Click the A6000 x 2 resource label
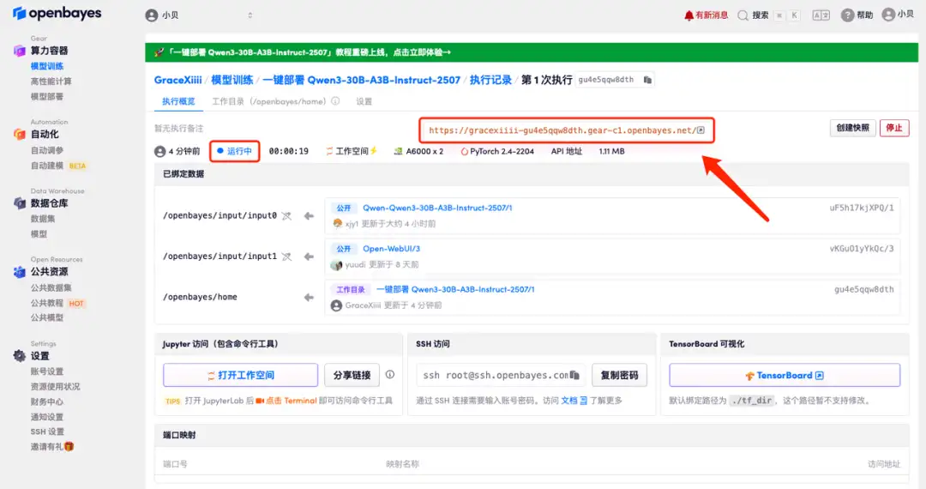926x489 pixels. (418, 151)
